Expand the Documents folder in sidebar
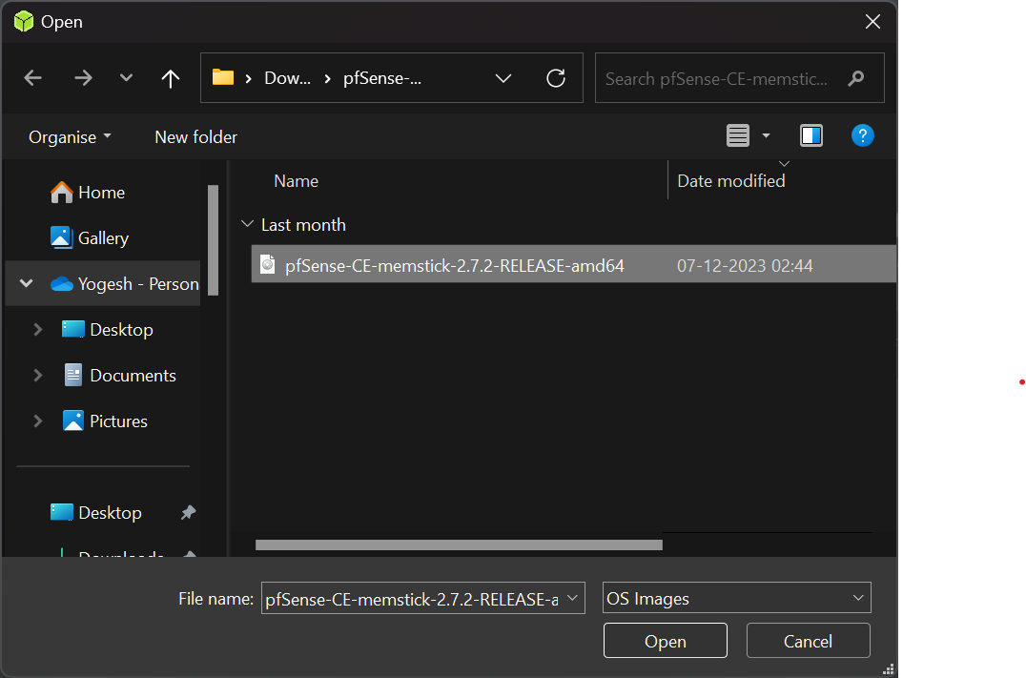Image resolution: width=1026 pixels, height=678 pixels. pos(38,375)
